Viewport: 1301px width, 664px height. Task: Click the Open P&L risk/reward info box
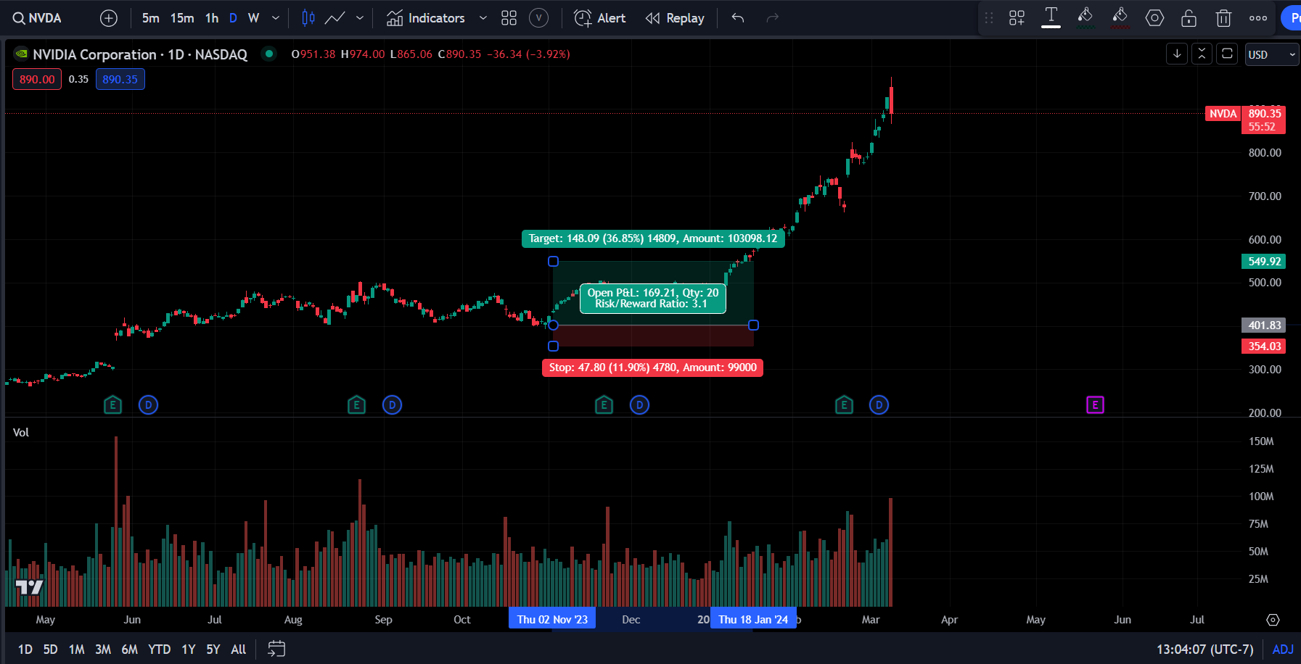coord(653,298)
